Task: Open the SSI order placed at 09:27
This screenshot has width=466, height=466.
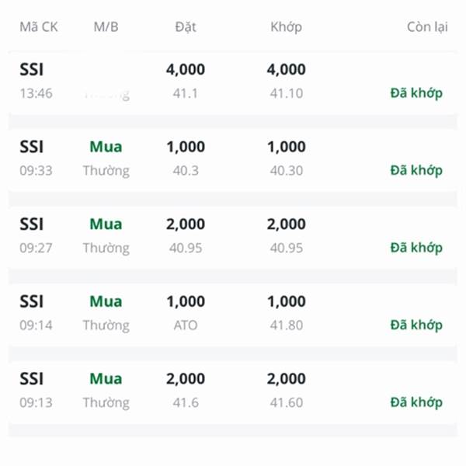Action: tap(233, 236)
